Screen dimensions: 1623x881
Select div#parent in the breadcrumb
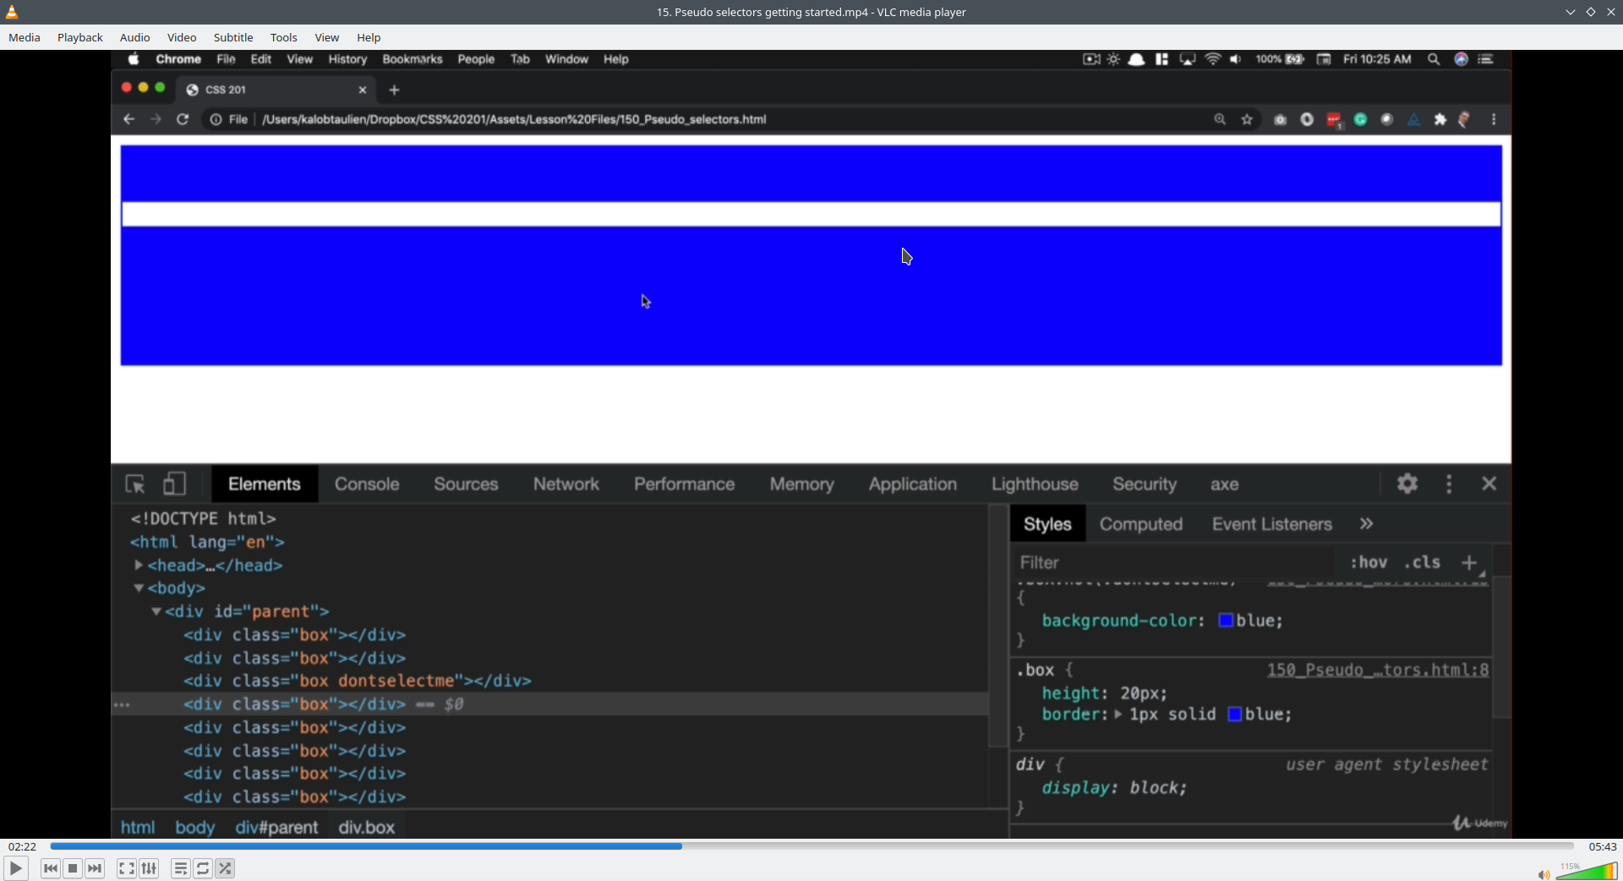point(276,828)
